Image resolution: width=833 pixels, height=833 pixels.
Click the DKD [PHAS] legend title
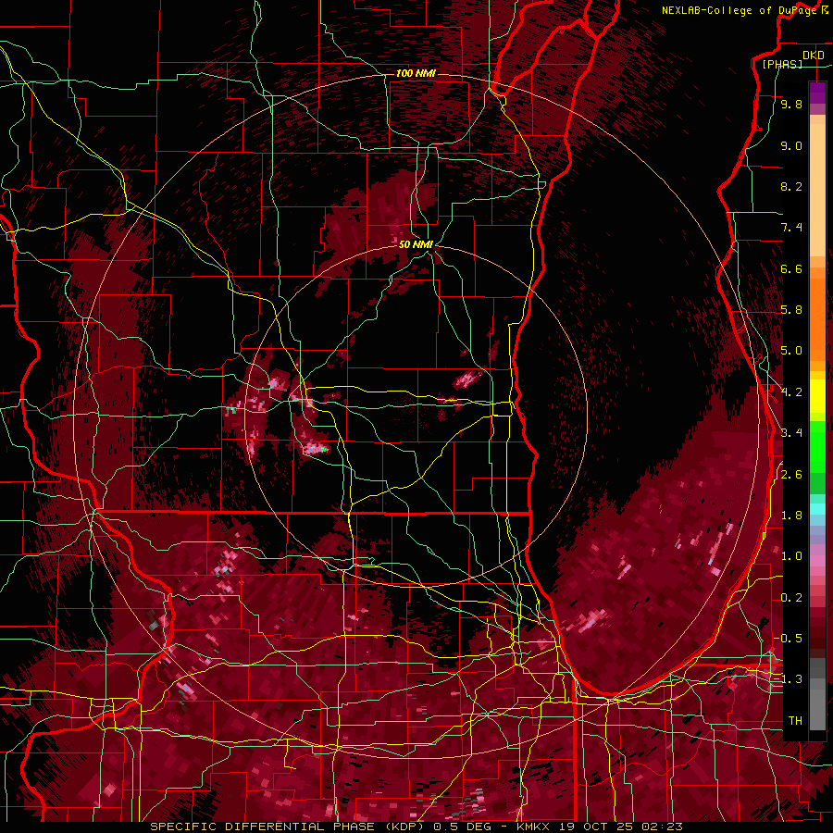click(x=792, y=60)
